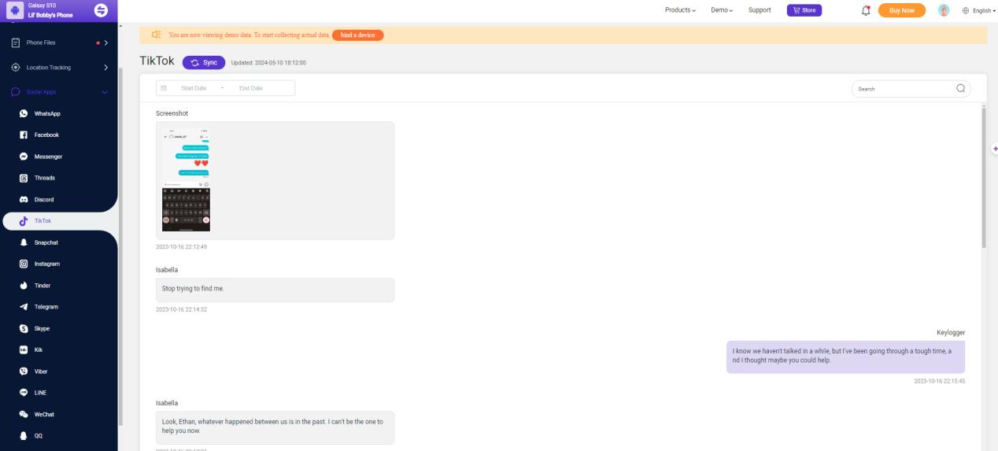Click the purple side widget button
Image resolution: width=998 pixels, height=451 pixels.
[994, 148]
